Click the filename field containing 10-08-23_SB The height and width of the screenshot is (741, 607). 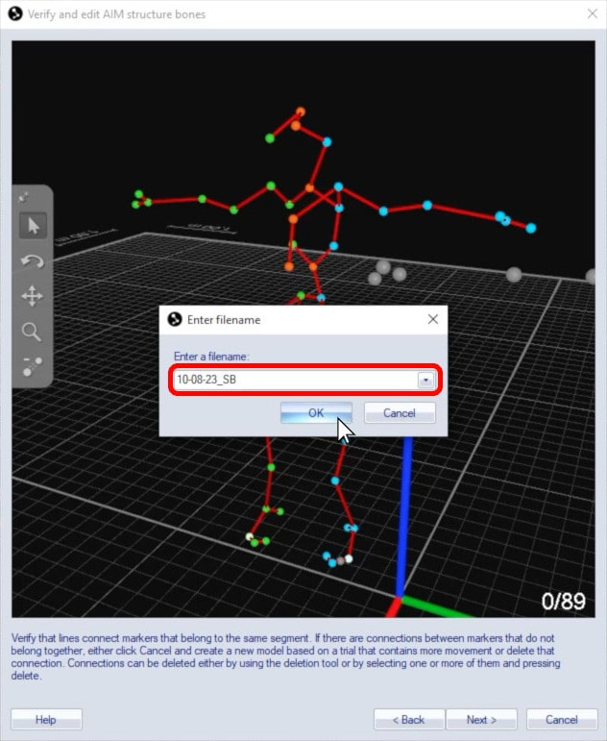coord(293,380)
